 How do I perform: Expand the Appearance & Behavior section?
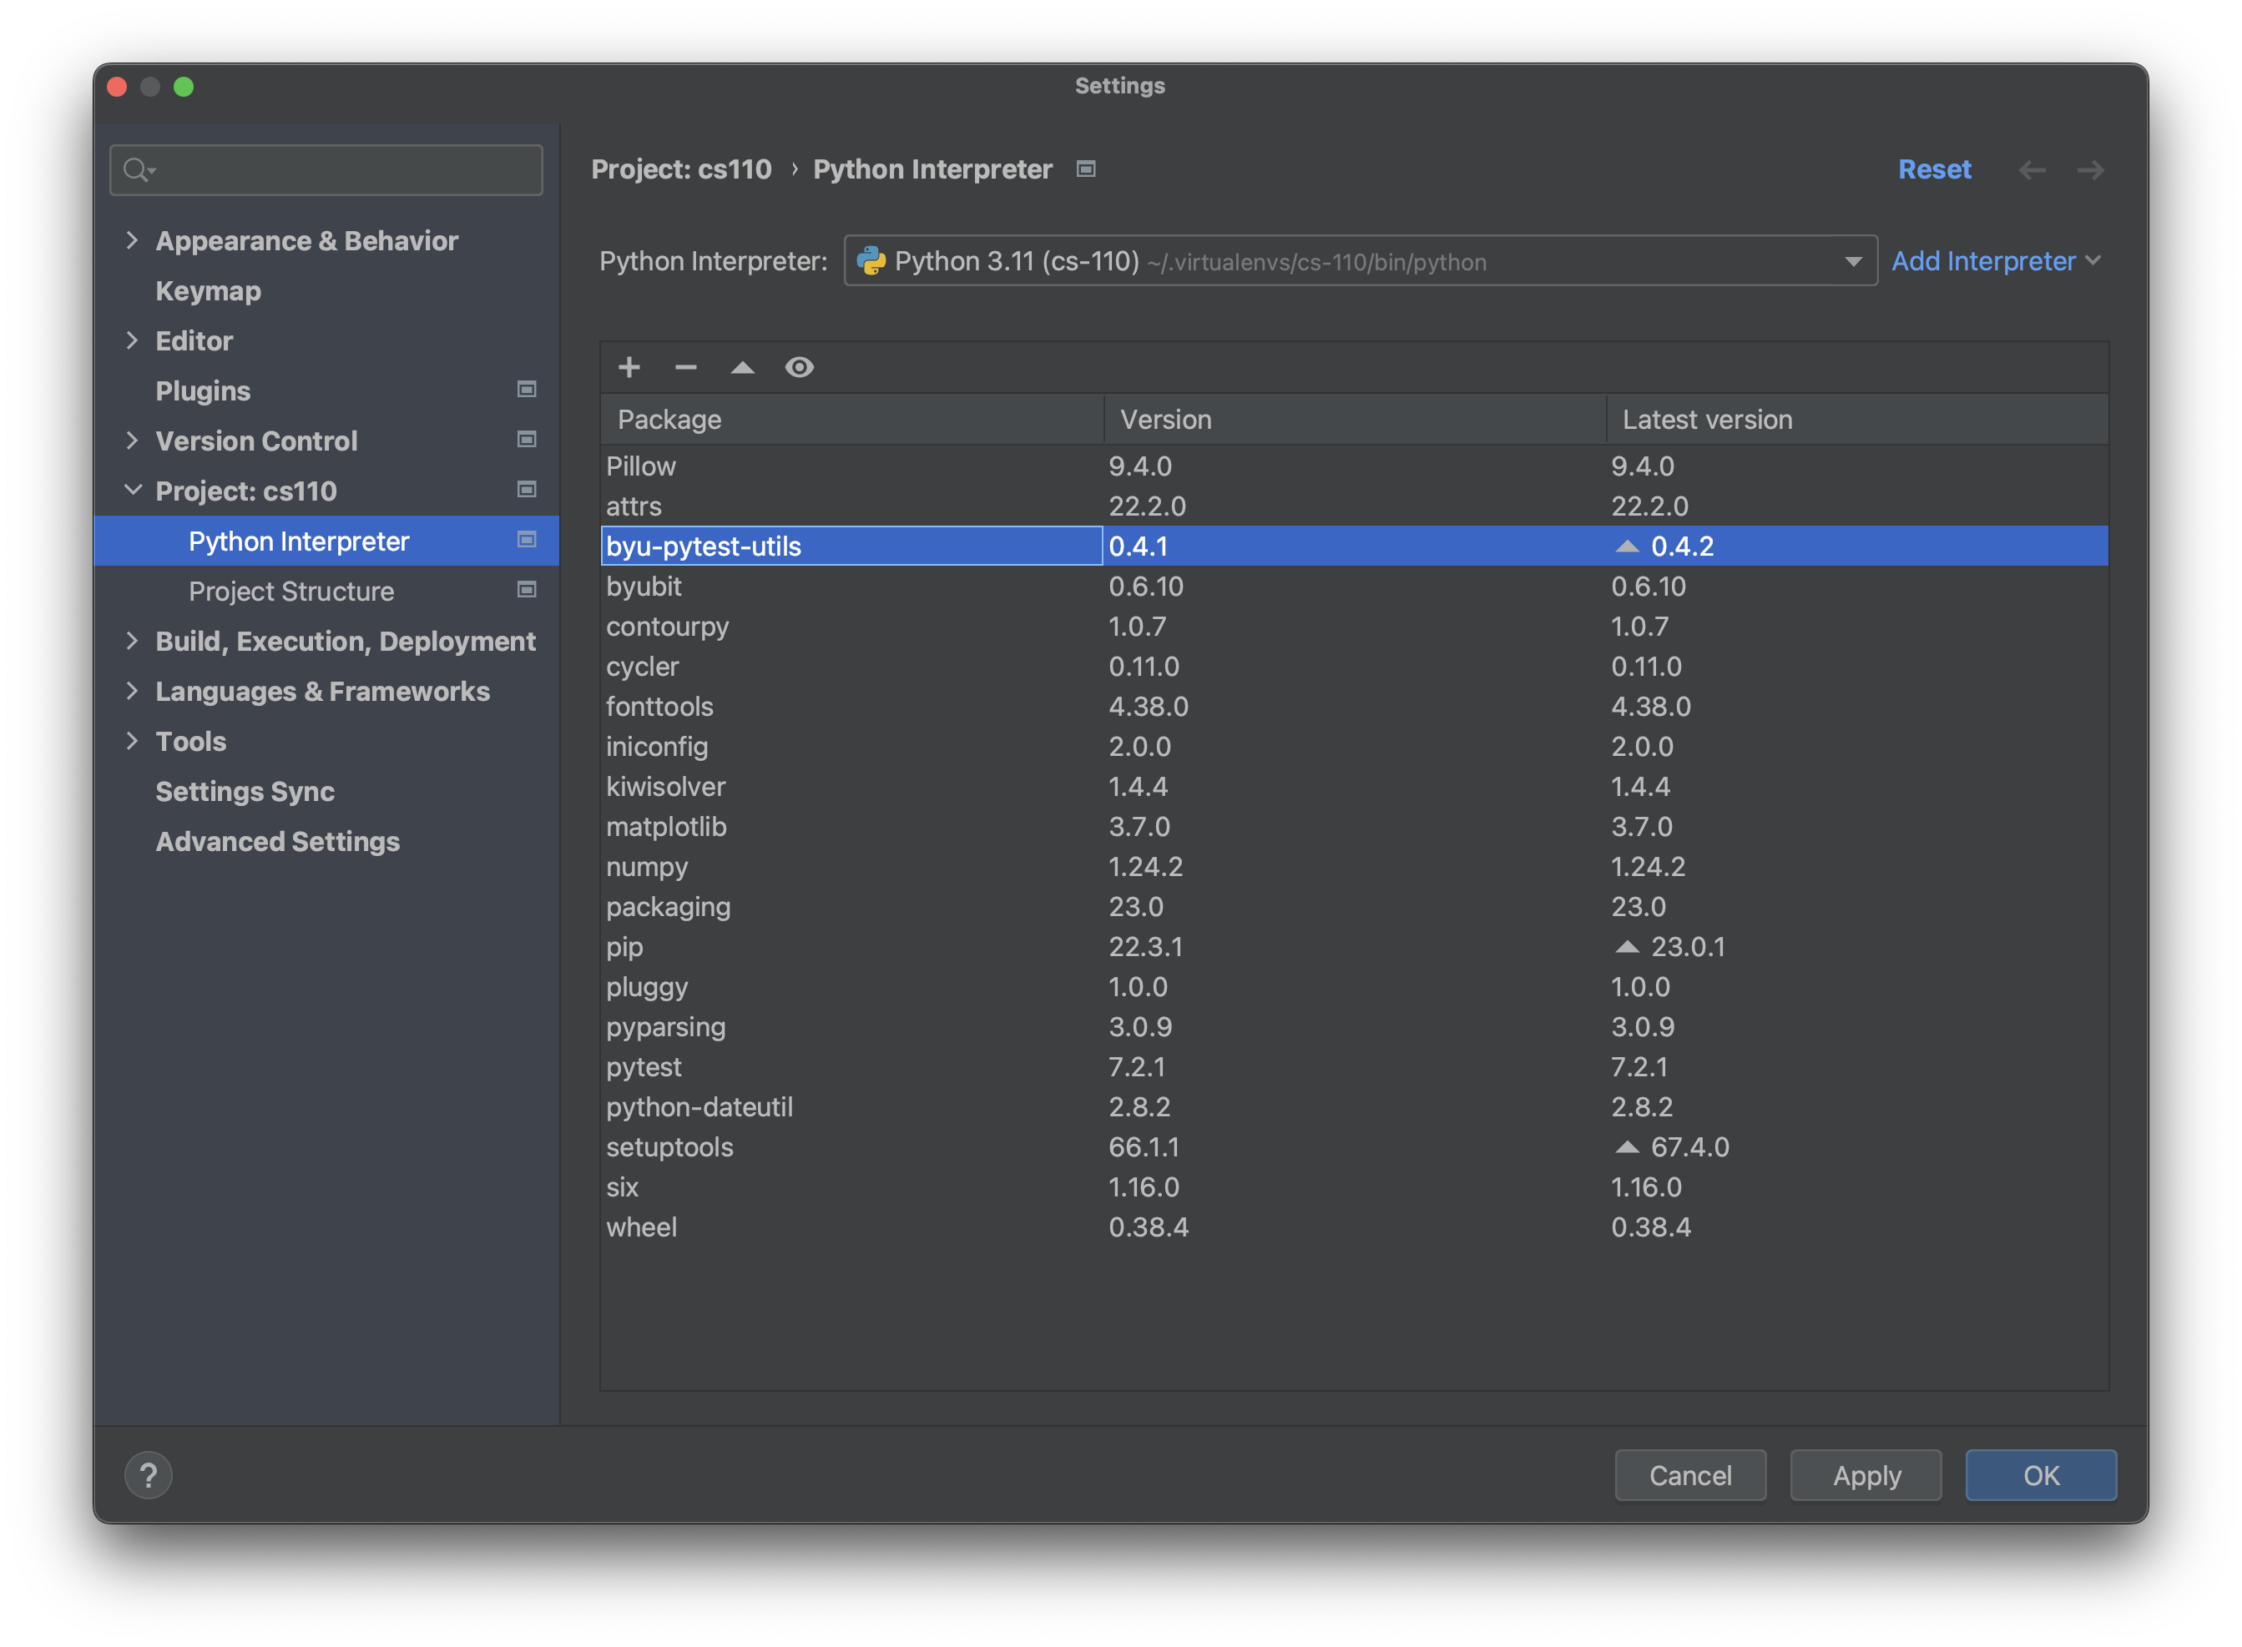[134, 240]
